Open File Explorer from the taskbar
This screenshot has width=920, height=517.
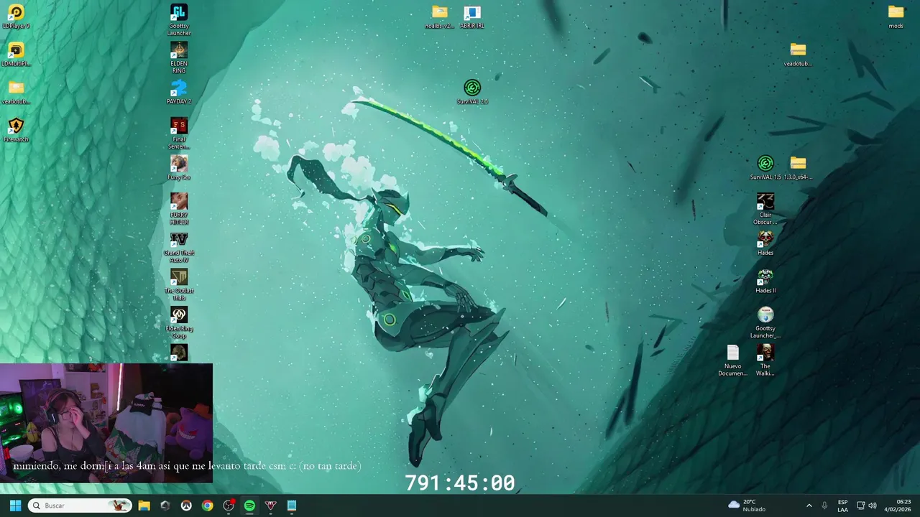pos(144,506)
